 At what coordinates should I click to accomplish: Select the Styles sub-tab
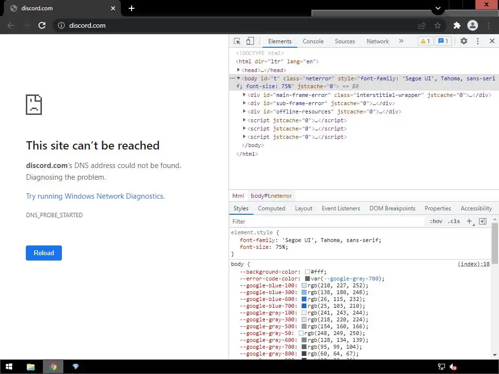(x=241, y=208)
